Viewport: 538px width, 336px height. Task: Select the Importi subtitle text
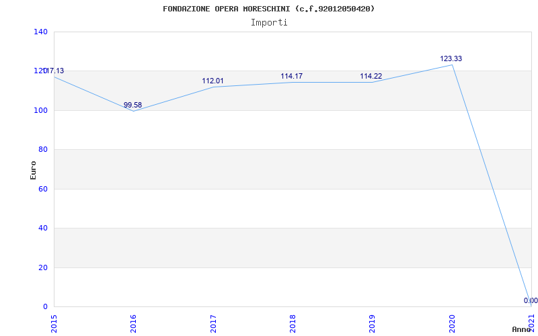click(269, 23)
